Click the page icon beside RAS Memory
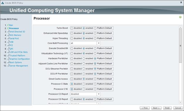 click(8, 35)
